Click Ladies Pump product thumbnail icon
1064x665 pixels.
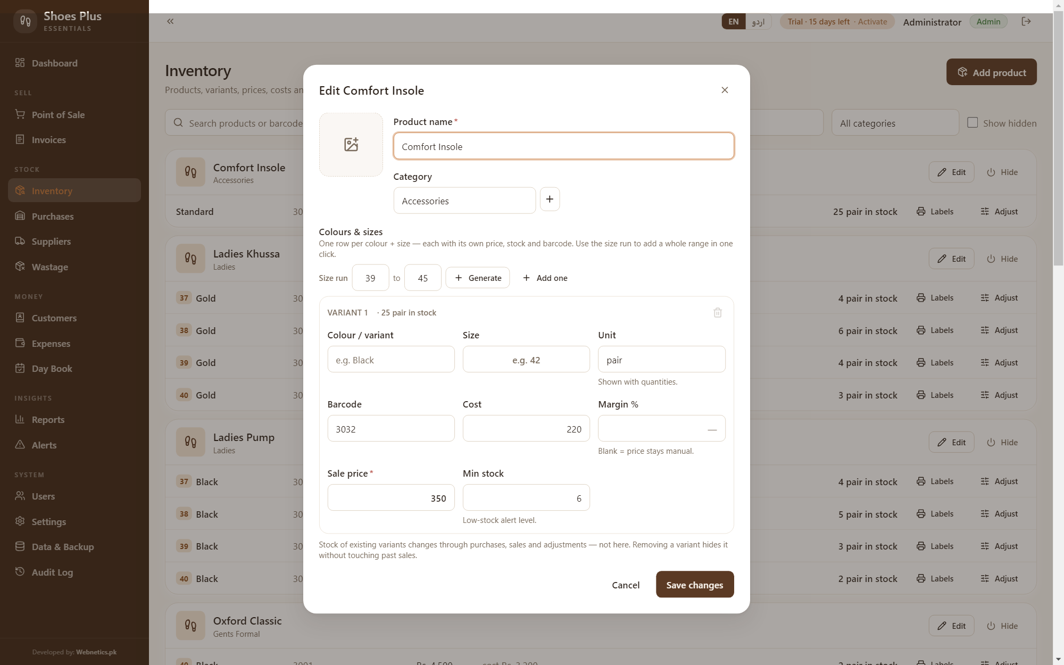point(190,442)
